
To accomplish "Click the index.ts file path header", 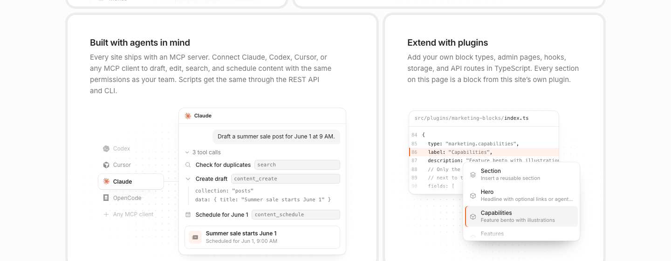I will (472, 118).
